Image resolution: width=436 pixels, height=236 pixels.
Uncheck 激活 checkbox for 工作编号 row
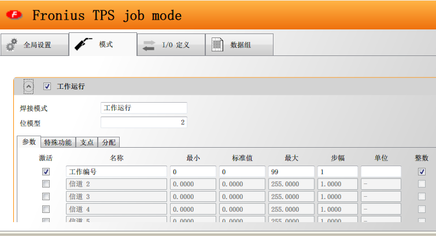pyautogui.click(x=46, y=171)
